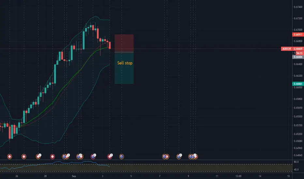The width and height of the screenshot is (304, 179).
Task: Click the 0.67000 price axis value
Action: (x=298, y=30)
